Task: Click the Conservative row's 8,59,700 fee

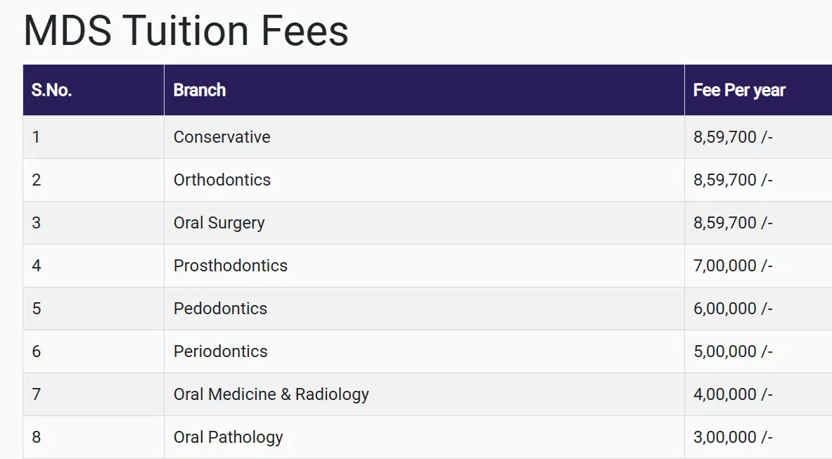Action: 733,137
